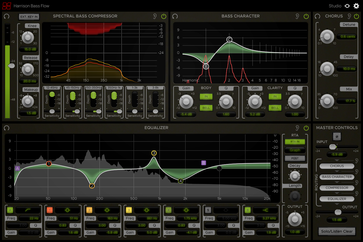Select the BASS CHARACTER routing slot

pos(337,177)
